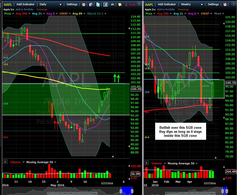Click right handle of Daily range slider
Viewport: 237px width, 195px height.
click(x=132, y=191)
